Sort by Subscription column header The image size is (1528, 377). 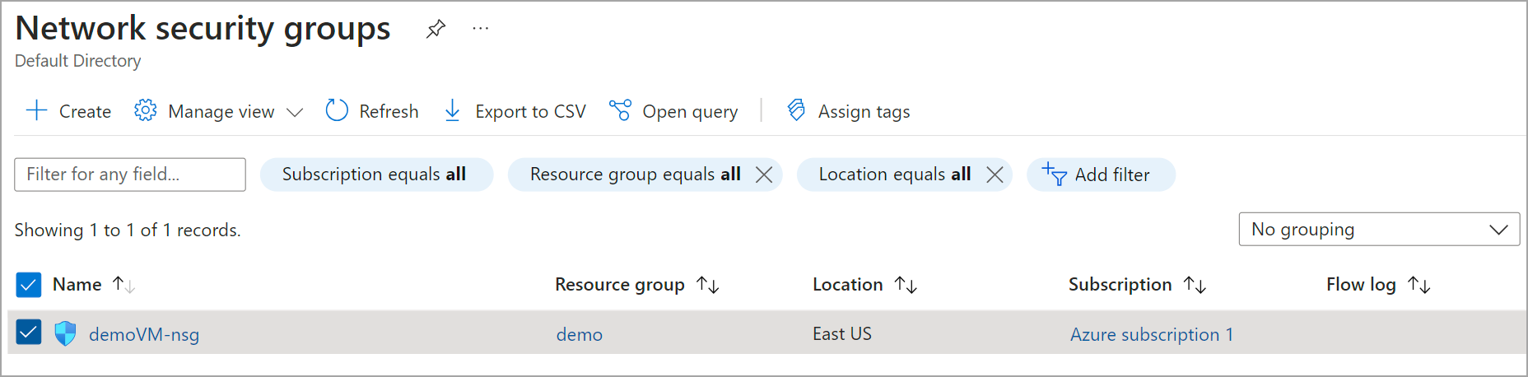coord(1120,285)
